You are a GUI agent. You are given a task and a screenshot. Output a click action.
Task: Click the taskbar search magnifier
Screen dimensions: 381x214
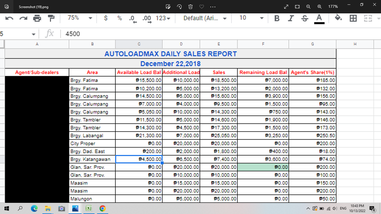click(20, 208)
